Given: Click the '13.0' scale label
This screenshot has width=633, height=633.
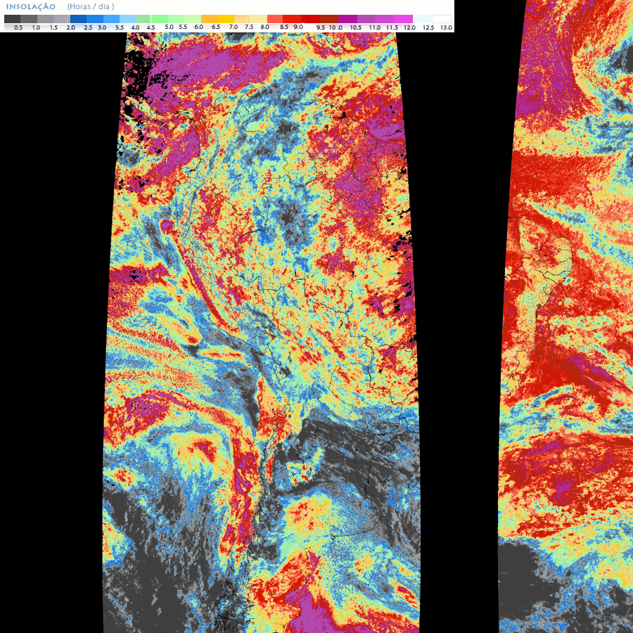Looking at the screenshot, I should pyautogui.click(x=446, y=27).
